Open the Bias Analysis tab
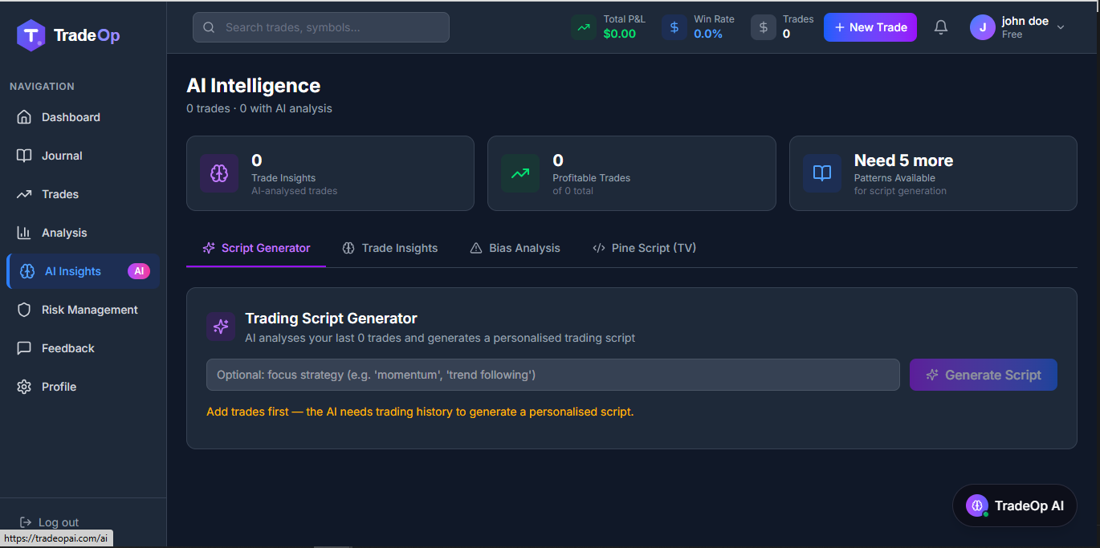This screenshot has height=548, width=1100. tap(515, 248)
